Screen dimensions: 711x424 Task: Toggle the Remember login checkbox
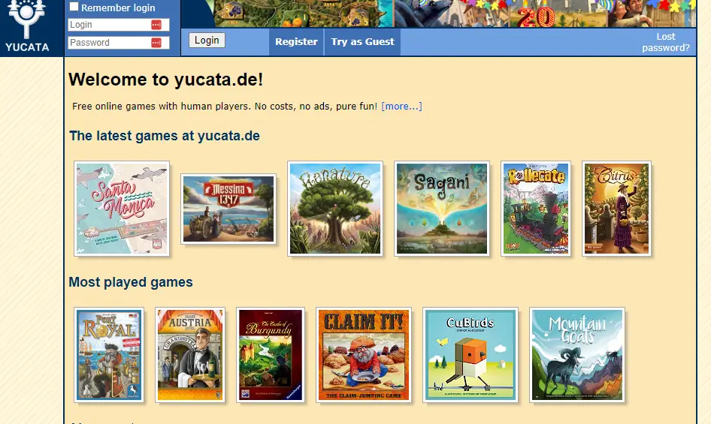[74, 7]
